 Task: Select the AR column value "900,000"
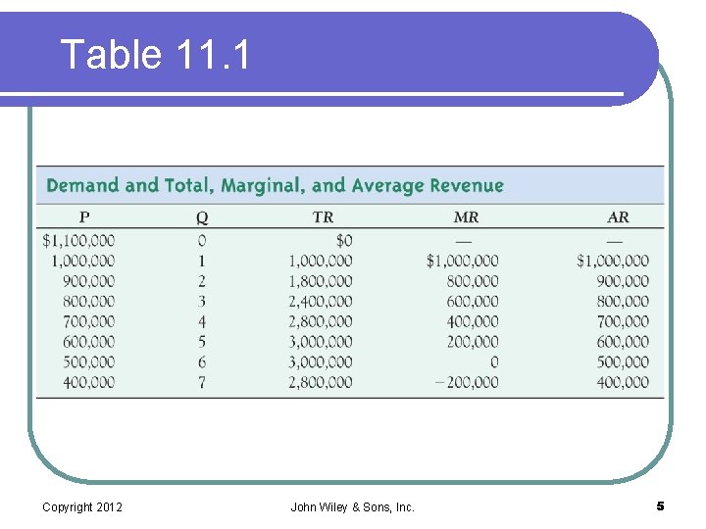(624, 281)
